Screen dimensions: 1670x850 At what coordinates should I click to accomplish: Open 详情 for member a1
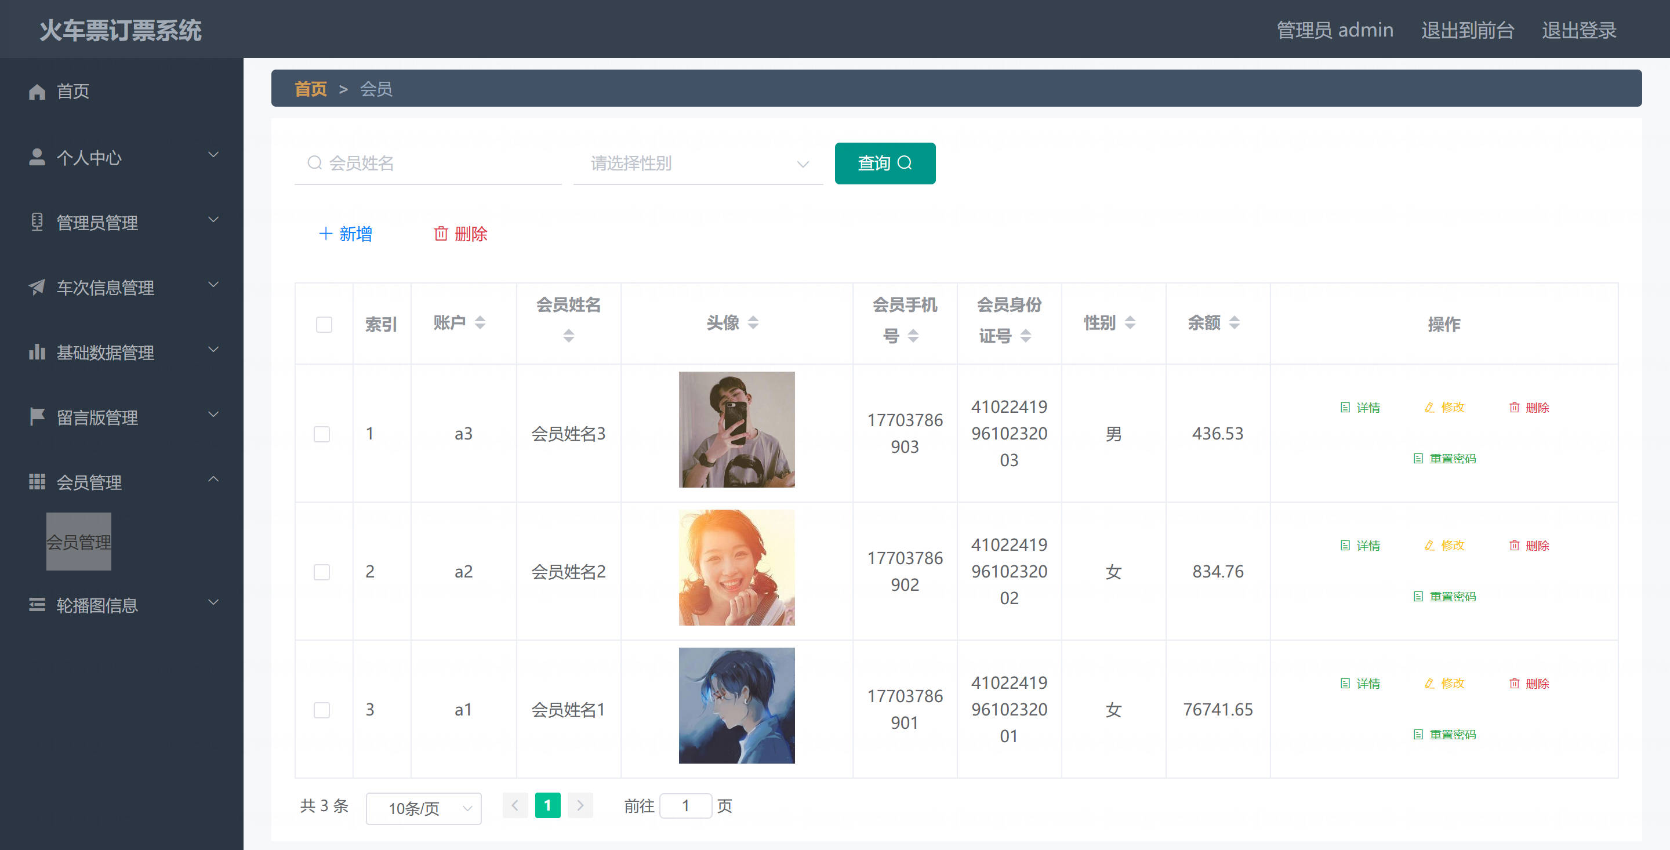1360,684
